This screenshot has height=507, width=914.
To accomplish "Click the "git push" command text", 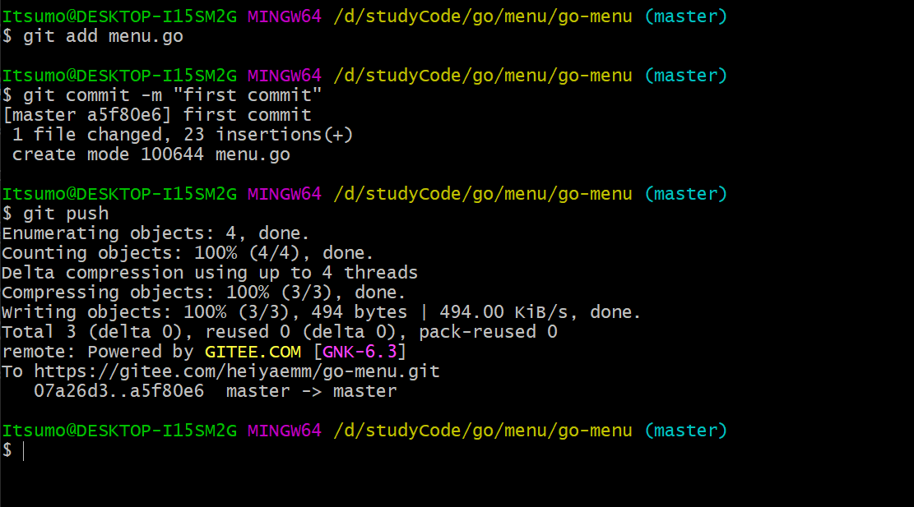I will [66, 214].
